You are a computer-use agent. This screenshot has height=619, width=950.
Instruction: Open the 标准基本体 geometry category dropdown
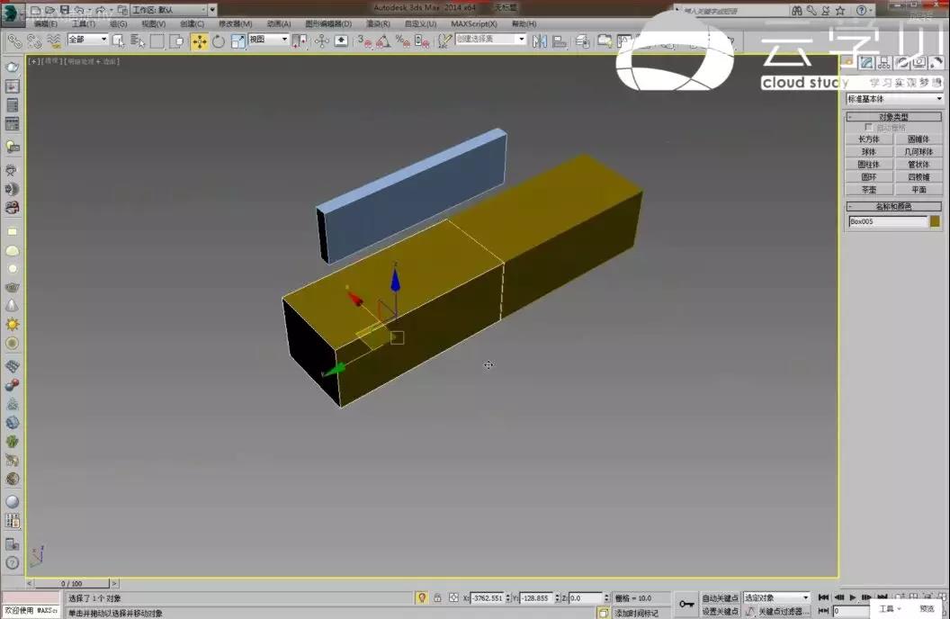click(x=893, y=99)
